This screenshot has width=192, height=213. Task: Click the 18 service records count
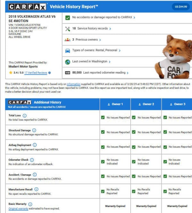(x=74, y=28)
